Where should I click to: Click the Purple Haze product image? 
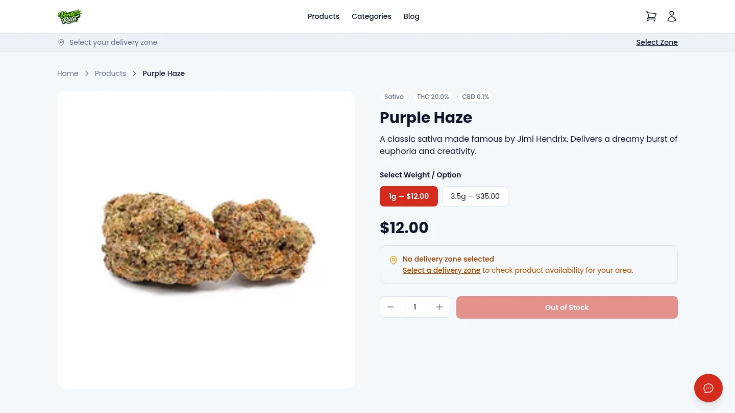(206, 240)
